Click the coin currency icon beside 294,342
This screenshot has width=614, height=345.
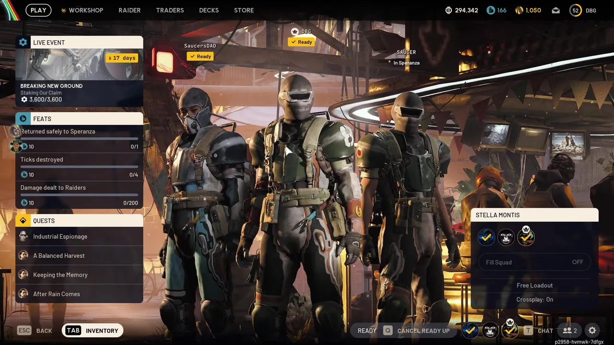449,10
